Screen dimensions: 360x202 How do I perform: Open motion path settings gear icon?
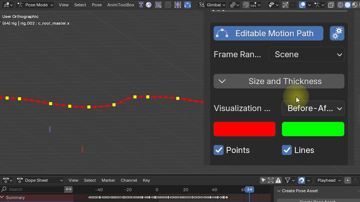[337, 33]
